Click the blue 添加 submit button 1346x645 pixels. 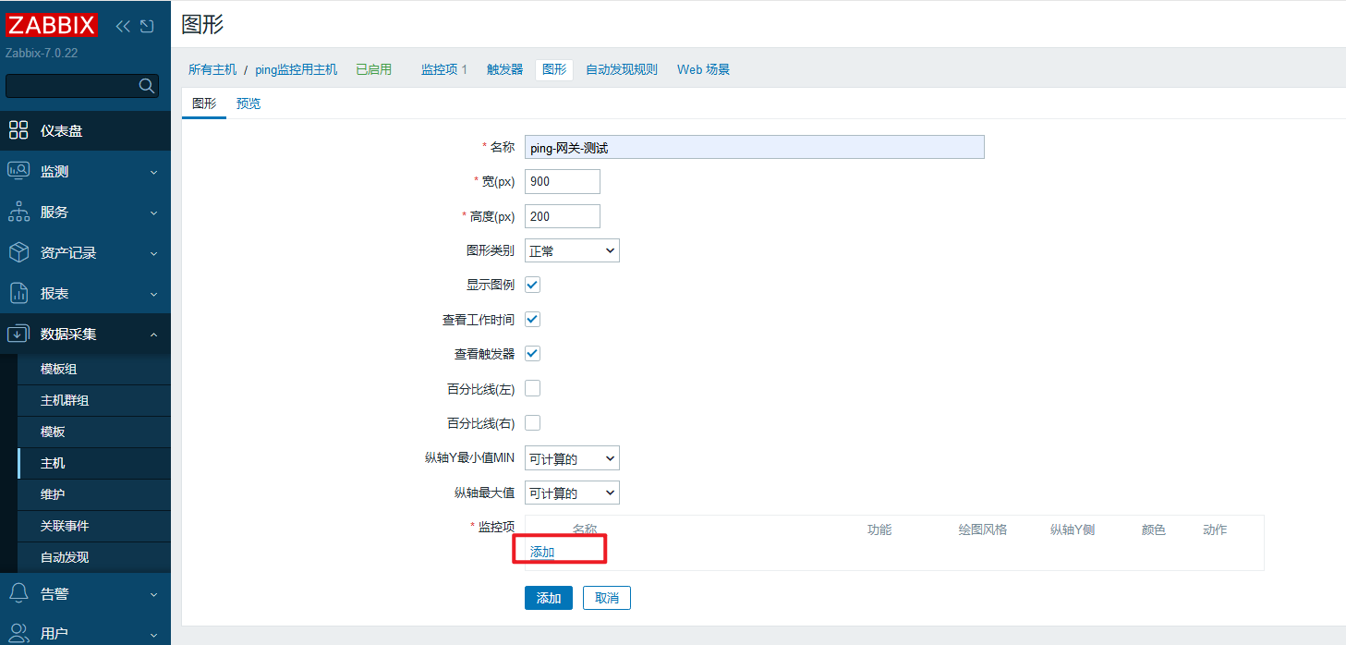(549, 598)
